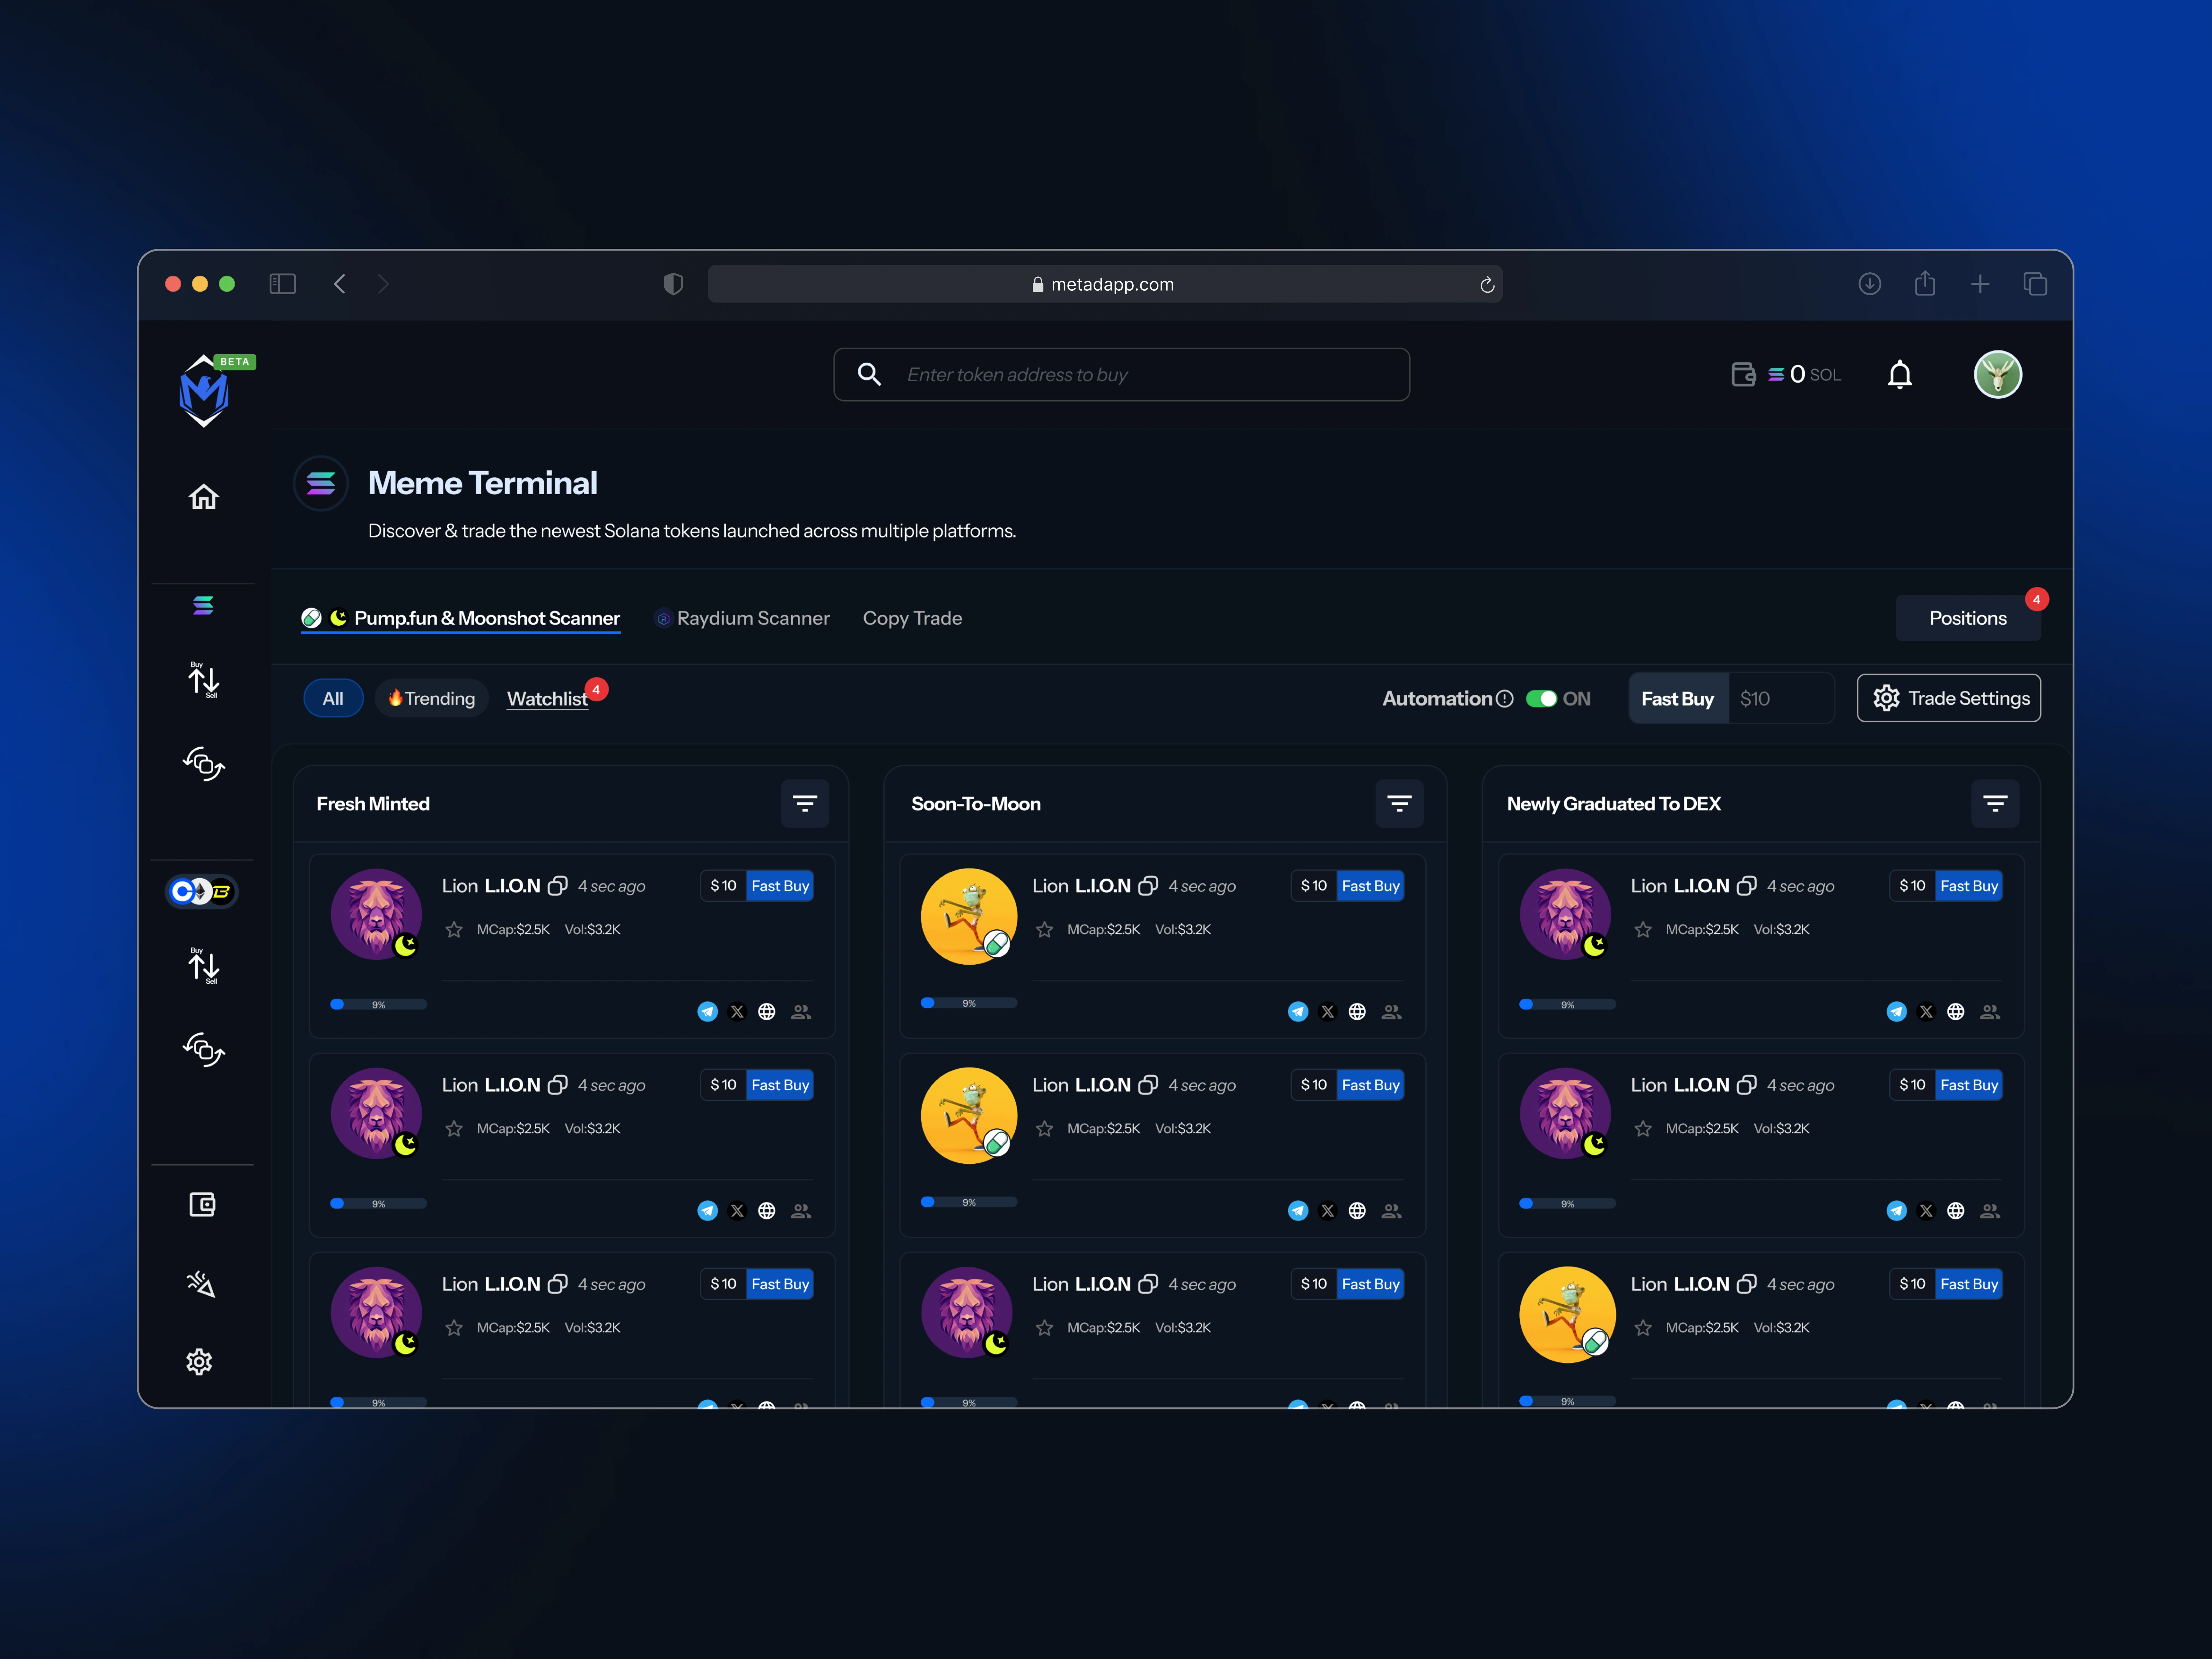Open the Home page from the sidebar

(x=203, y=497)
